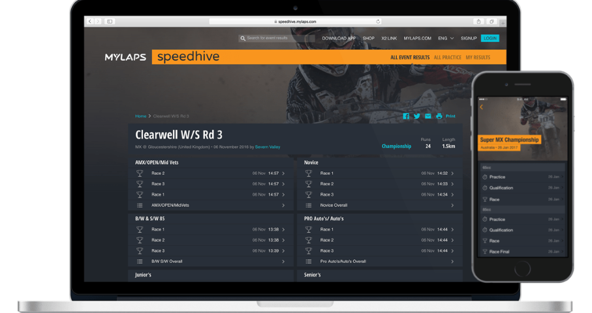This screenshot has width=592, height=313.
Task: Click Safari share icon in browser toolbar
Action: pyautogui.click(x=479, y=22)
